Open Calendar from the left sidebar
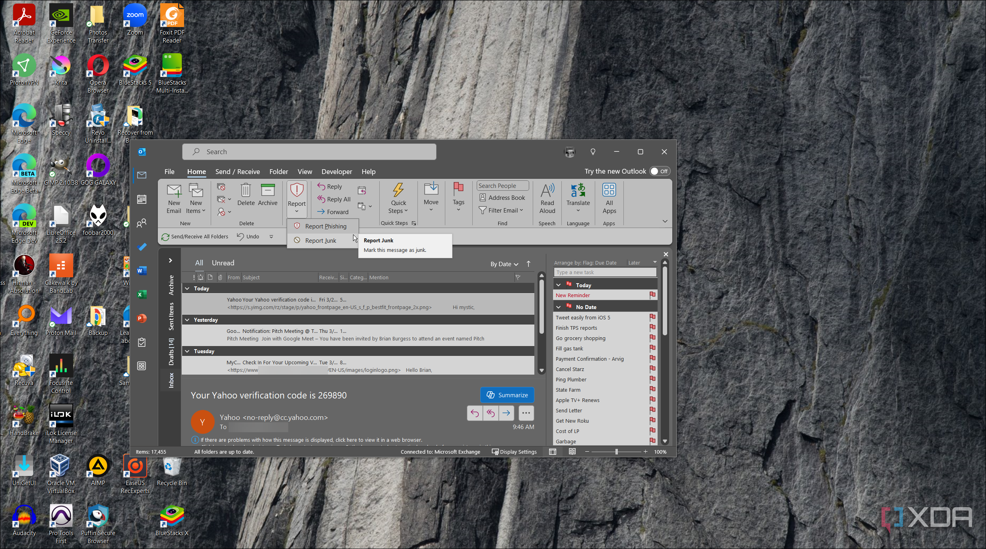986x549 pixels. (x=142, y=199)
